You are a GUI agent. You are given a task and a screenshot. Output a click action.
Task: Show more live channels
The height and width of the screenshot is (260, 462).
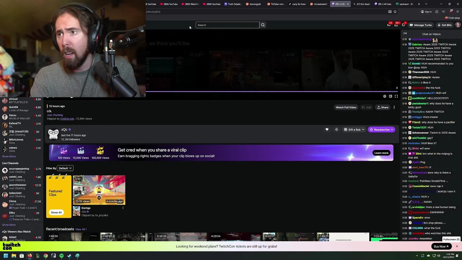click(x=9, y=225)
